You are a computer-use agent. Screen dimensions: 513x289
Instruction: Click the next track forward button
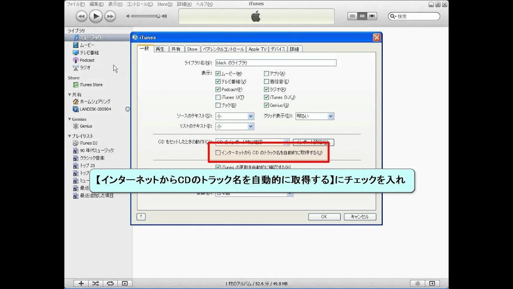coord(110,16)
